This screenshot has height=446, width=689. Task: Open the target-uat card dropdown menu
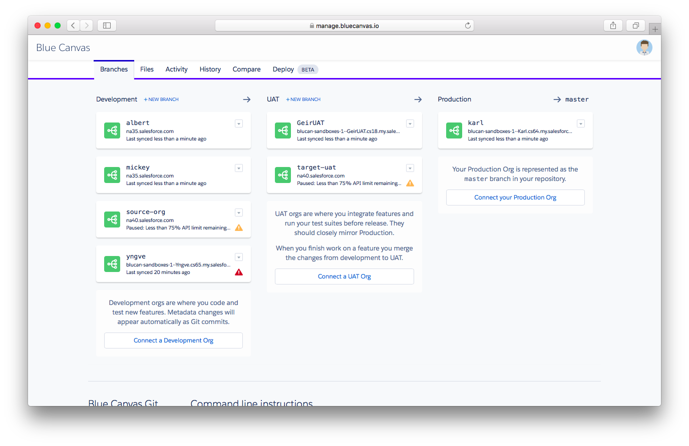pos(410,168)
